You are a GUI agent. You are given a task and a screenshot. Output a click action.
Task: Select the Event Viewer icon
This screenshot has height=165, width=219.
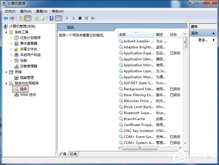16,44
